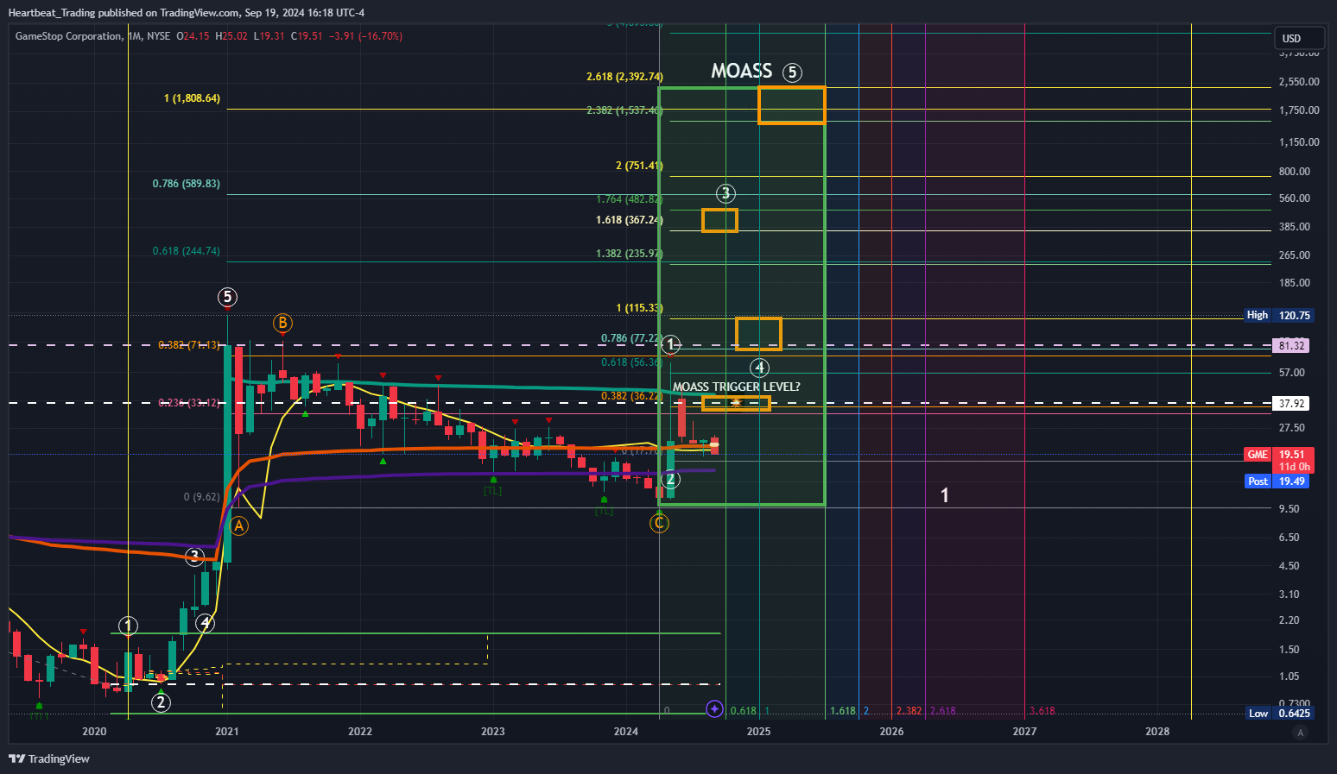The height and width of the screenshot is (774, 1337).
Task: Click the O24.15 open value in header
Action: coord(193,36)
